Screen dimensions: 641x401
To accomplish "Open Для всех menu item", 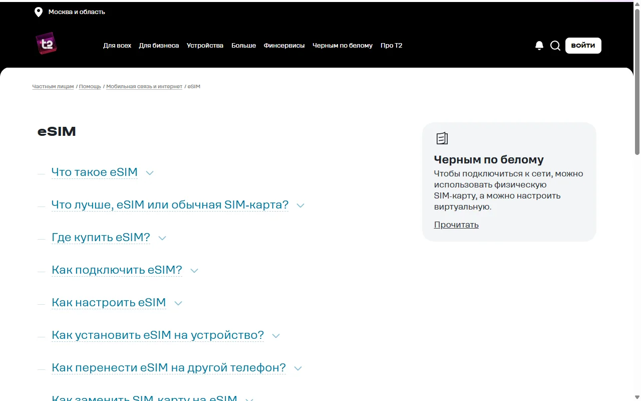I will point(117,46).
